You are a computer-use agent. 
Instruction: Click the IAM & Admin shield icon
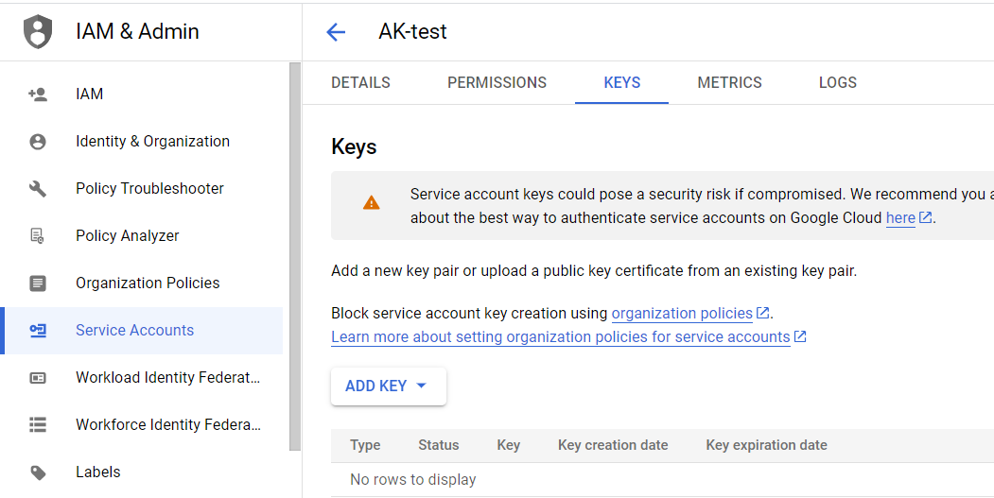coord(38,31)
